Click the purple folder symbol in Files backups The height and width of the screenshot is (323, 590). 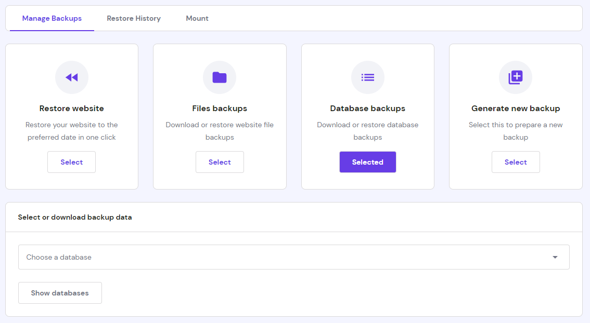[220, 77]
